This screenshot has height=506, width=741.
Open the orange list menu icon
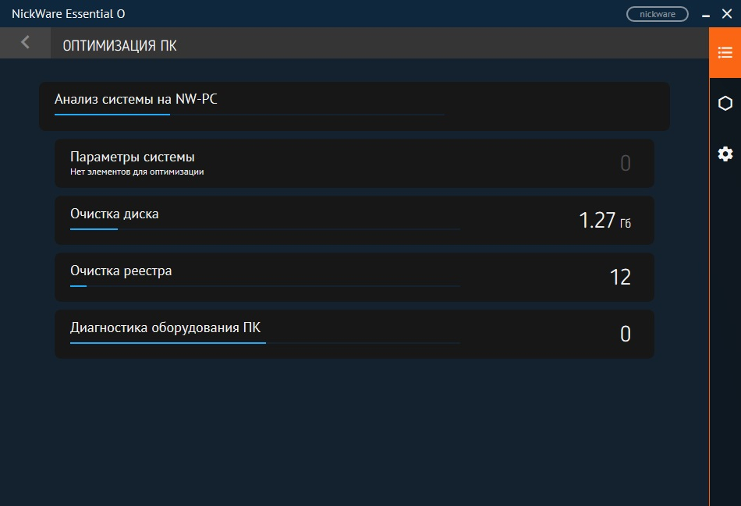coord(725,52)
